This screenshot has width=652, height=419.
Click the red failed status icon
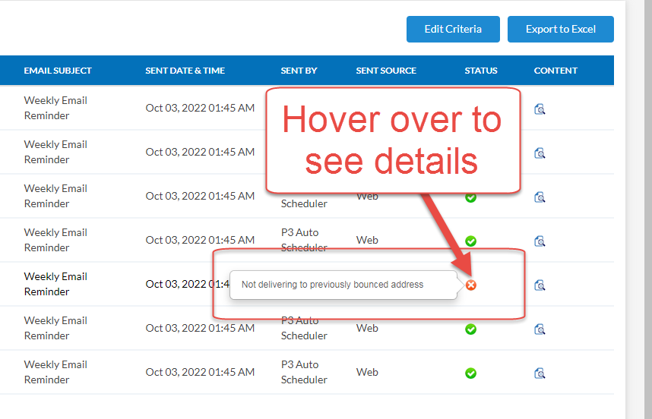click(x=471, y=285)
